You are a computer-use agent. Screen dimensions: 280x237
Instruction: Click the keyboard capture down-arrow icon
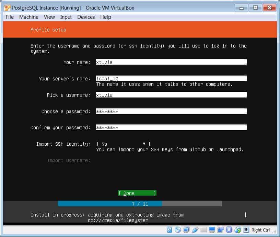(x=246, y=230)
